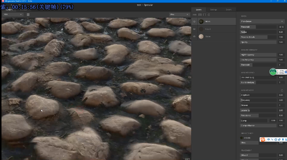Select the Stone layer thumbnail
The width and height of the screenshot is (287, 160).
tap(201, 36)
